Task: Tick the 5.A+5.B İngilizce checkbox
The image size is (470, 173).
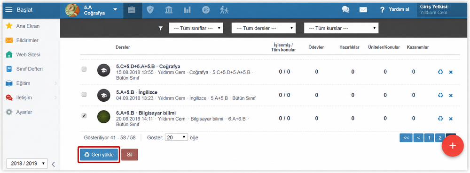Action: [x=84, y=94]
